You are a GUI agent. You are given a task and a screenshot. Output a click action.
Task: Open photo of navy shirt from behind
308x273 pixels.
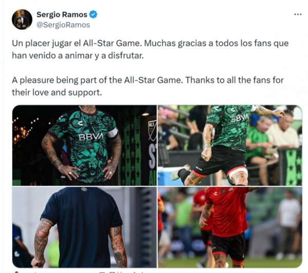85,227
